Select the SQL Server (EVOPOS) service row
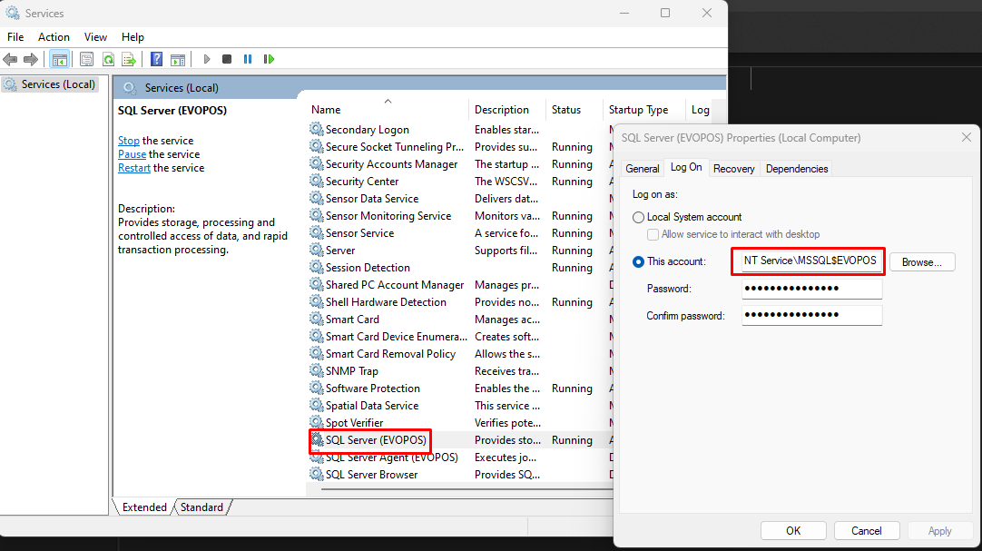The width and height of the screenshot is (982, 551). tap(460, 440)
